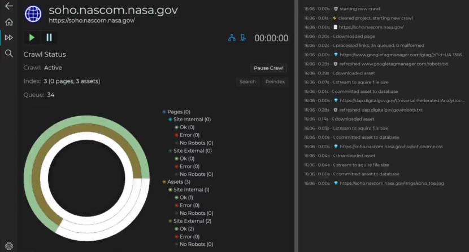
Task: Open the home icon in sidebar
Action: pos(9,22)
